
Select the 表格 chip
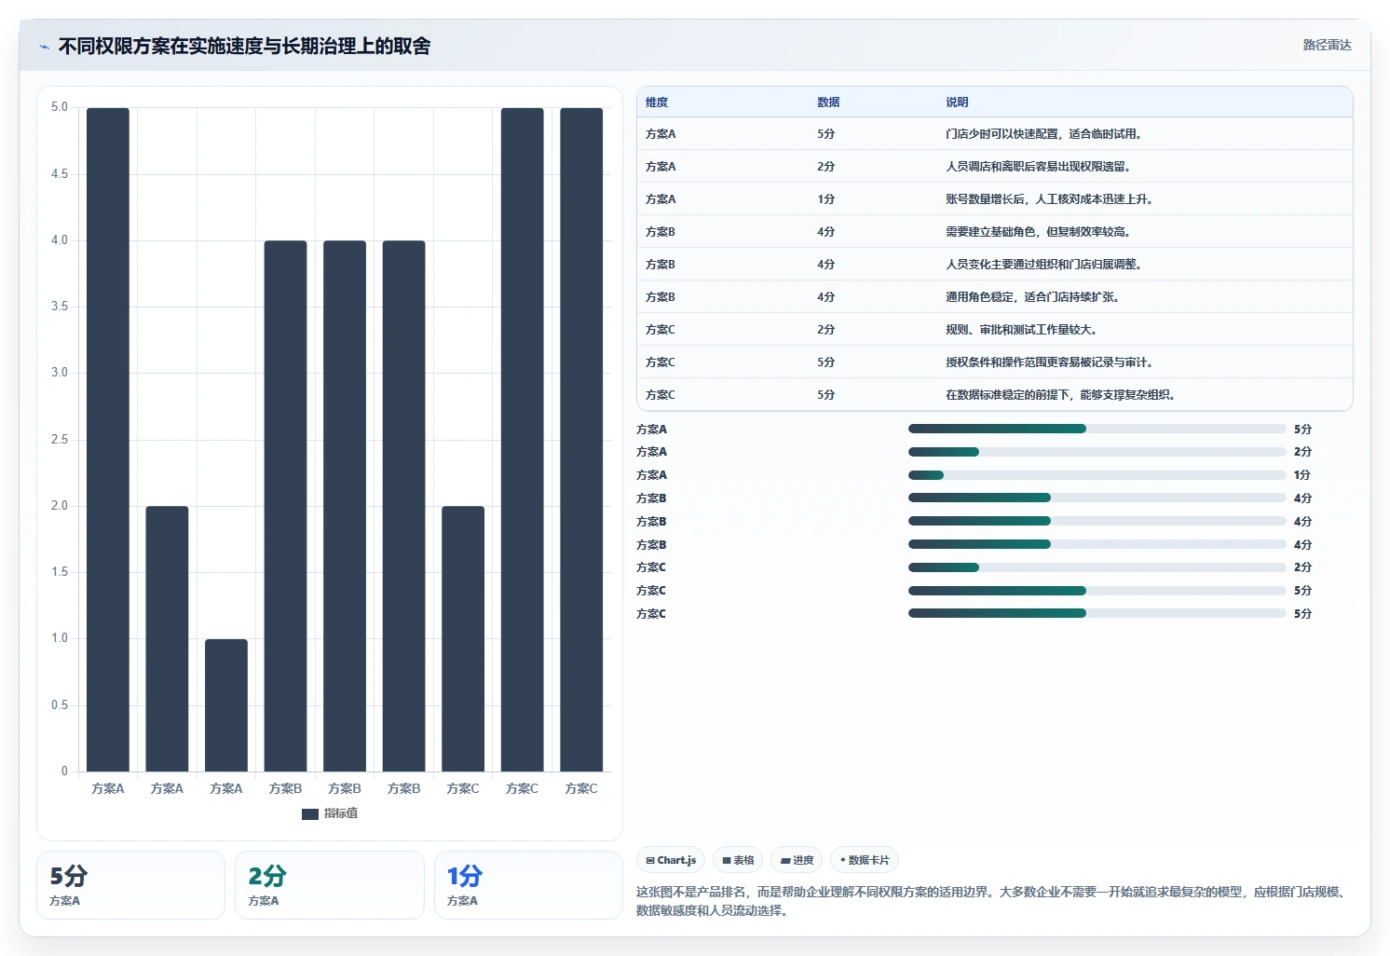738,860
